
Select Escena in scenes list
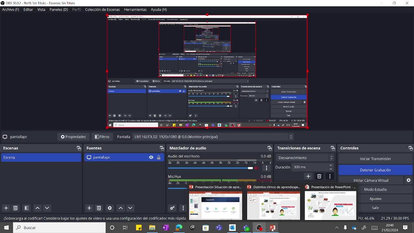pos(41,157)
